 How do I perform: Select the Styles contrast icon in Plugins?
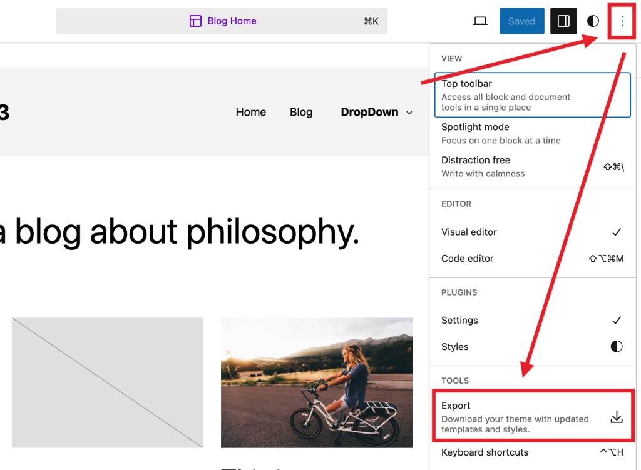pos(616,346)
